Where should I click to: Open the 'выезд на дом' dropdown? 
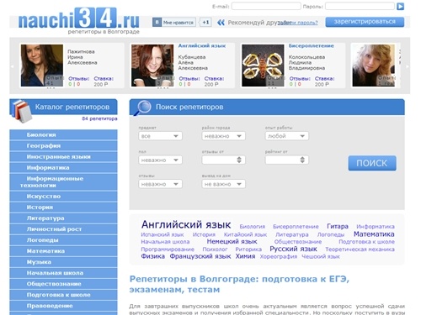pyautogui.click(x=223, y=184)
